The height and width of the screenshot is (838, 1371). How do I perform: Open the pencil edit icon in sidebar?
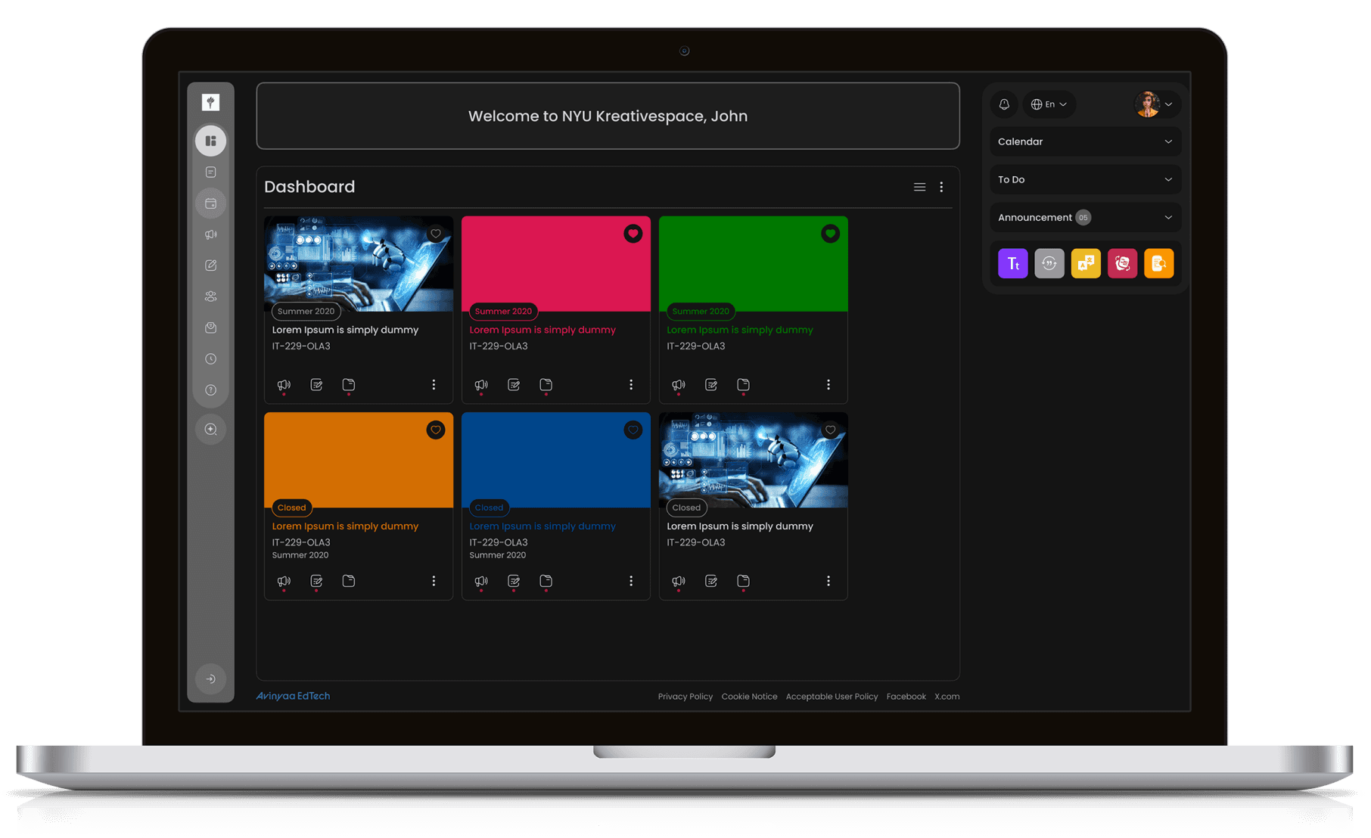(210, 265)
